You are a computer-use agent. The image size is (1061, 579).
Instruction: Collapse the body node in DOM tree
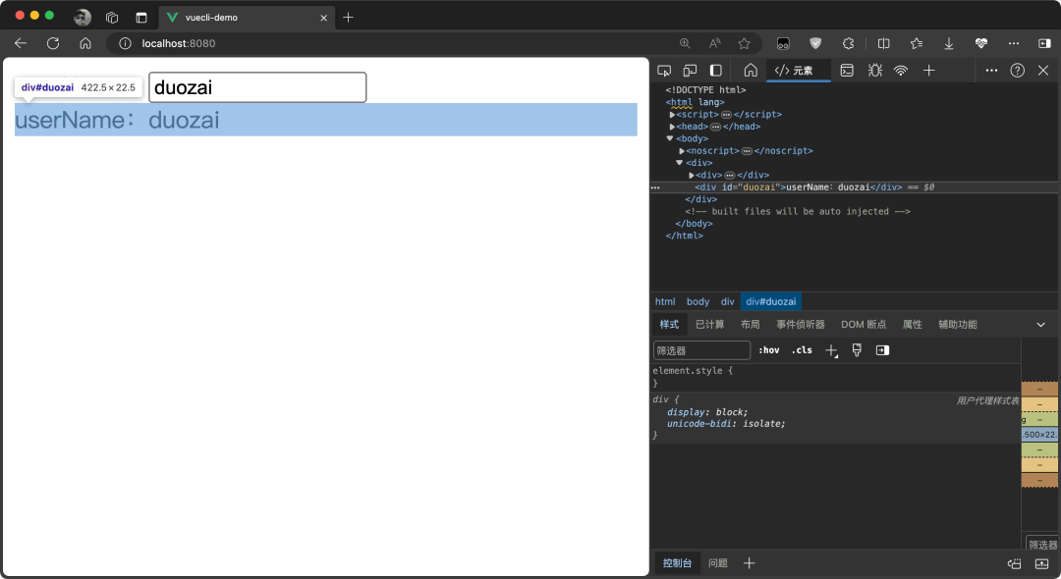[x=670, y=138]
